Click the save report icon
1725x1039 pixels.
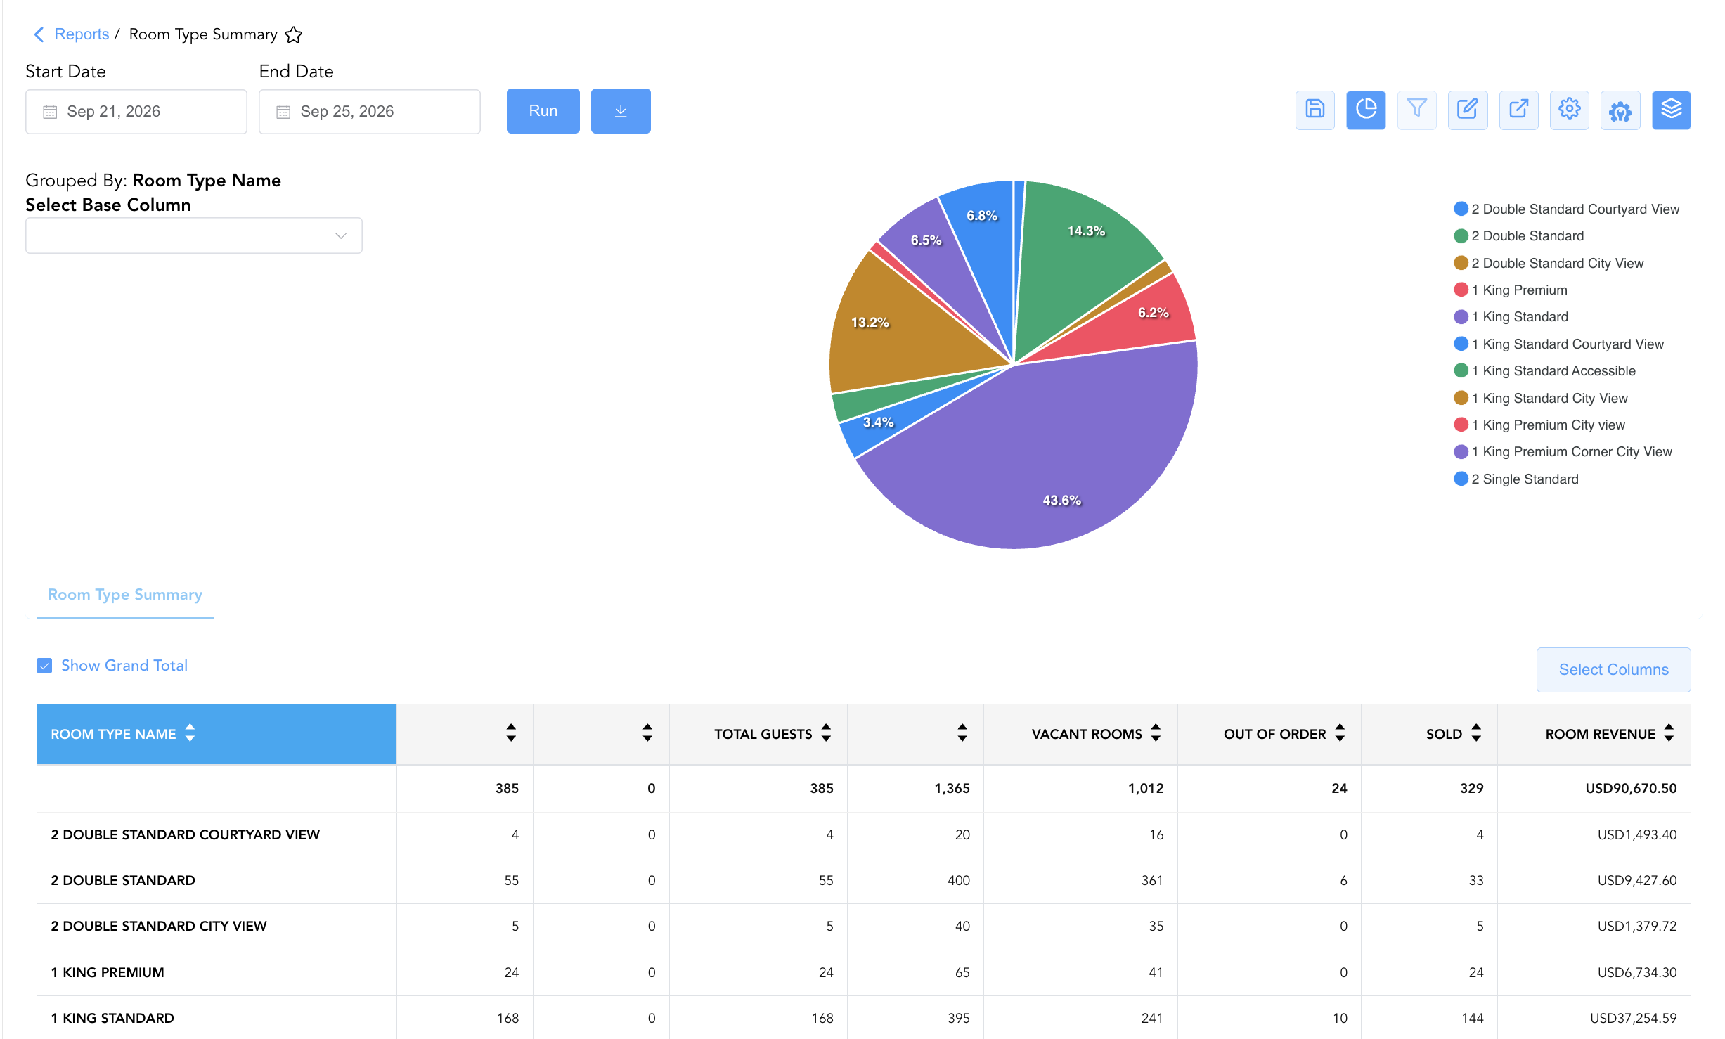coord(1314,110)
